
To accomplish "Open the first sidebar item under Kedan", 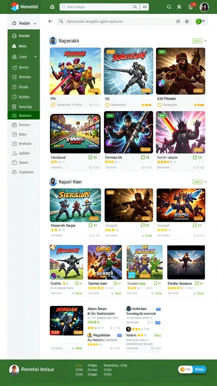I will 24,36.
